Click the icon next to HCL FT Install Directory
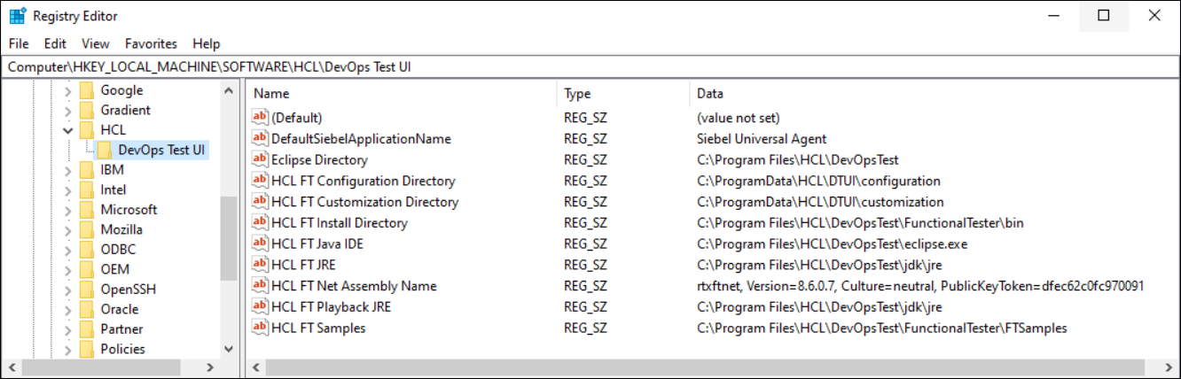Viewport: 1181px width, 379px height. tap(260, 223)
